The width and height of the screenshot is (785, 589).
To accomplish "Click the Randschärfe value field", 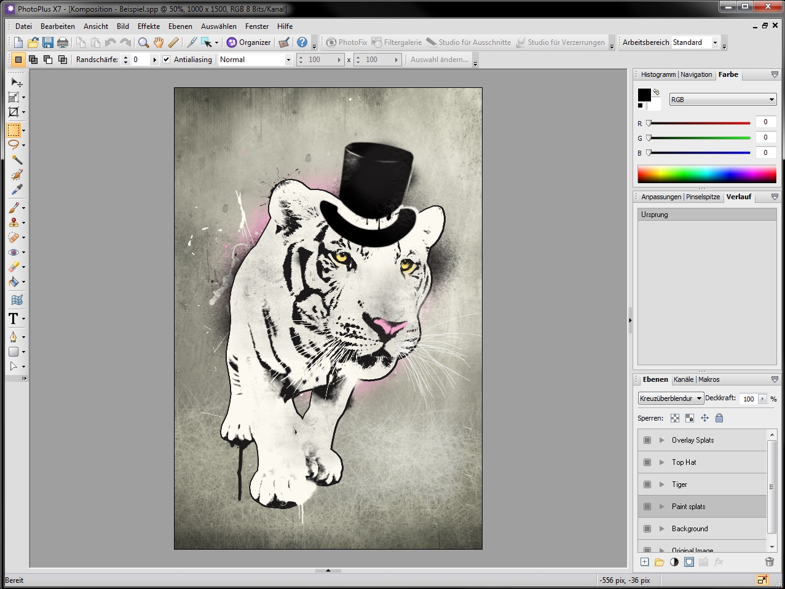I will (x=140, y=60).
